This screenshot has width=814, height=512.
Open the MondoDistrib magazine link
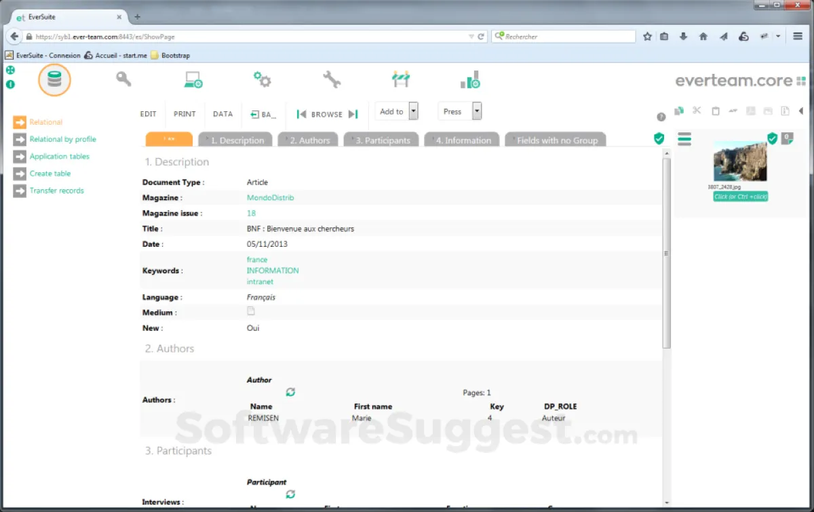(270, 198)
